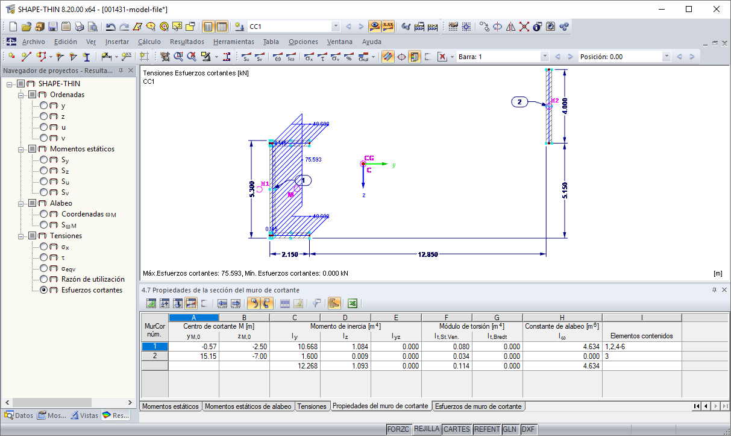The image size is (731, 436).
Task: Open the Vistas navigator tab
Action: 84,415
